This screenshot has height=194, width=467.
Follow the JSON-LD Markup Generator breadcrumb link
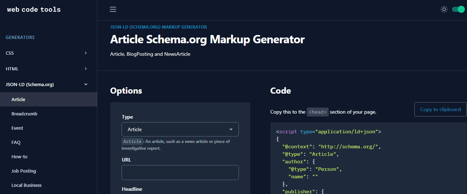coord(158,27)
